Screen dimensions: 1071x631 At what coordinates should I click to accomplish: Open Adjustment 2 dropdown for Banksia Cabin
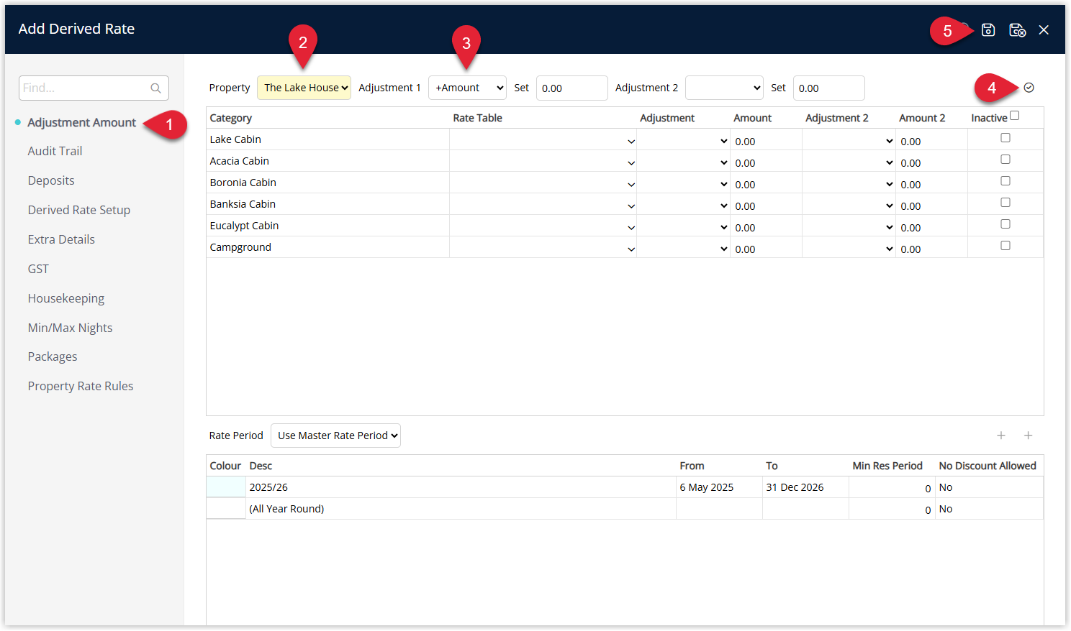point(849,205)
